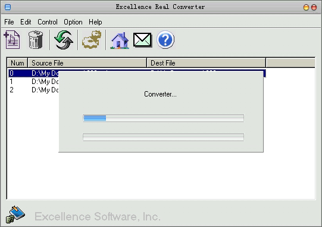This screenshot has width=322, height=227.
Task: Click the orange minimize window button
Action: click(306, 7)
